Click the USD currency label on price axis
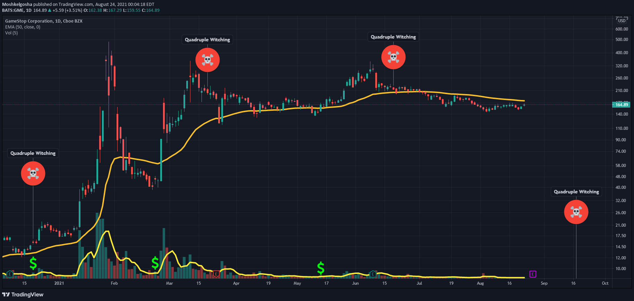The image size is (634, 301). (622, 21)
